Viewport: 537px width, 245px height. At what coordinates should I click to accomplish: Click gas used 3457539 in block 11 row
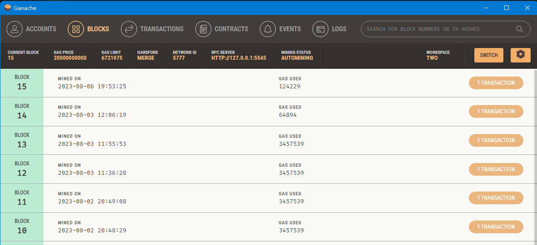291,202
